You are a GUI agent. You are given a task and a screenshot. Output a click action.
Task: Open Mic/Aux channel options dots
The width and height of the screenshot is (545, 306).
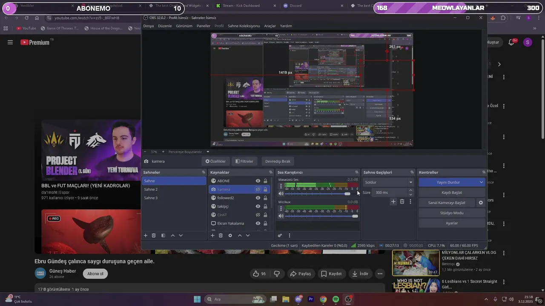tap(281, 208)
